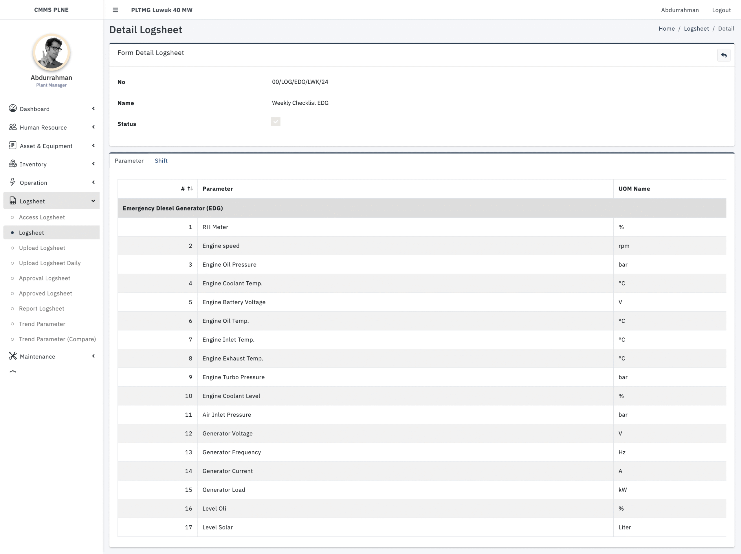Image resolution: width=741 pixels, height=554 pixels.
Task: Click the Abdurrahman profile avatar
Action: coord(51,52)
